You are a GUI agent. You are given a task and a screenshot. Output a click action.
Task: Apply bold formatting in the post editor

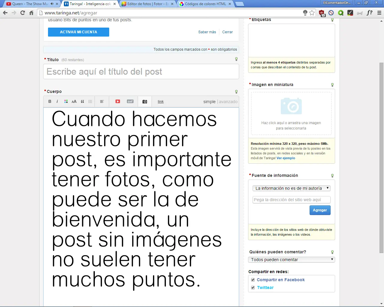[50, 101]
